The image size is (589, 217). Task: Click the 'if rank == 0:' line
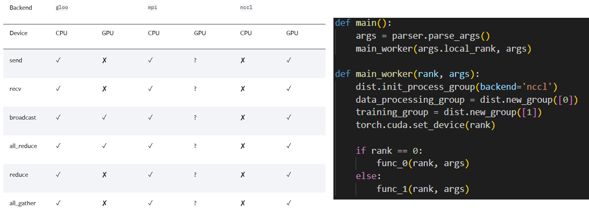[x=389, y=151]
